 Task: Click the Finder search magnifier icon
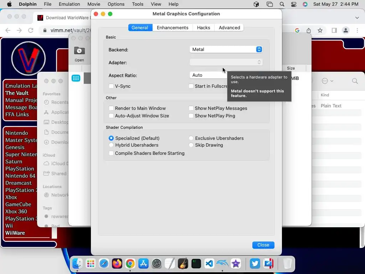coord(355,81)
